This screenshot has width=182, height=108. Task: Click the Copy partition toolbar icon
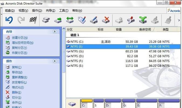(46, 20)
